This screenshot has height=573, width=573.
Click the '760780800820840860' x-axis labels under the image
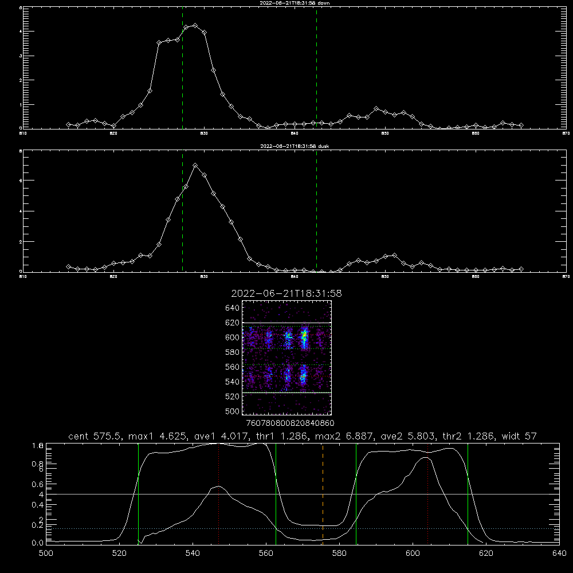tap(290, 423)
